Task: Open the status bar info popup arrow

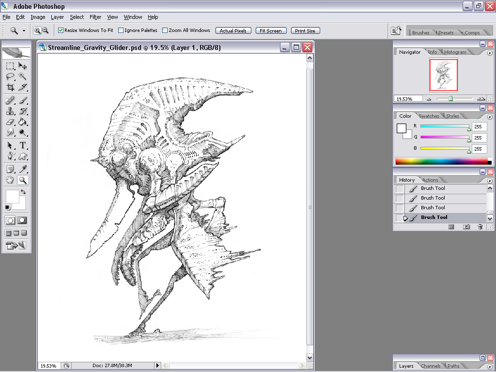Action: click(157, 366)
